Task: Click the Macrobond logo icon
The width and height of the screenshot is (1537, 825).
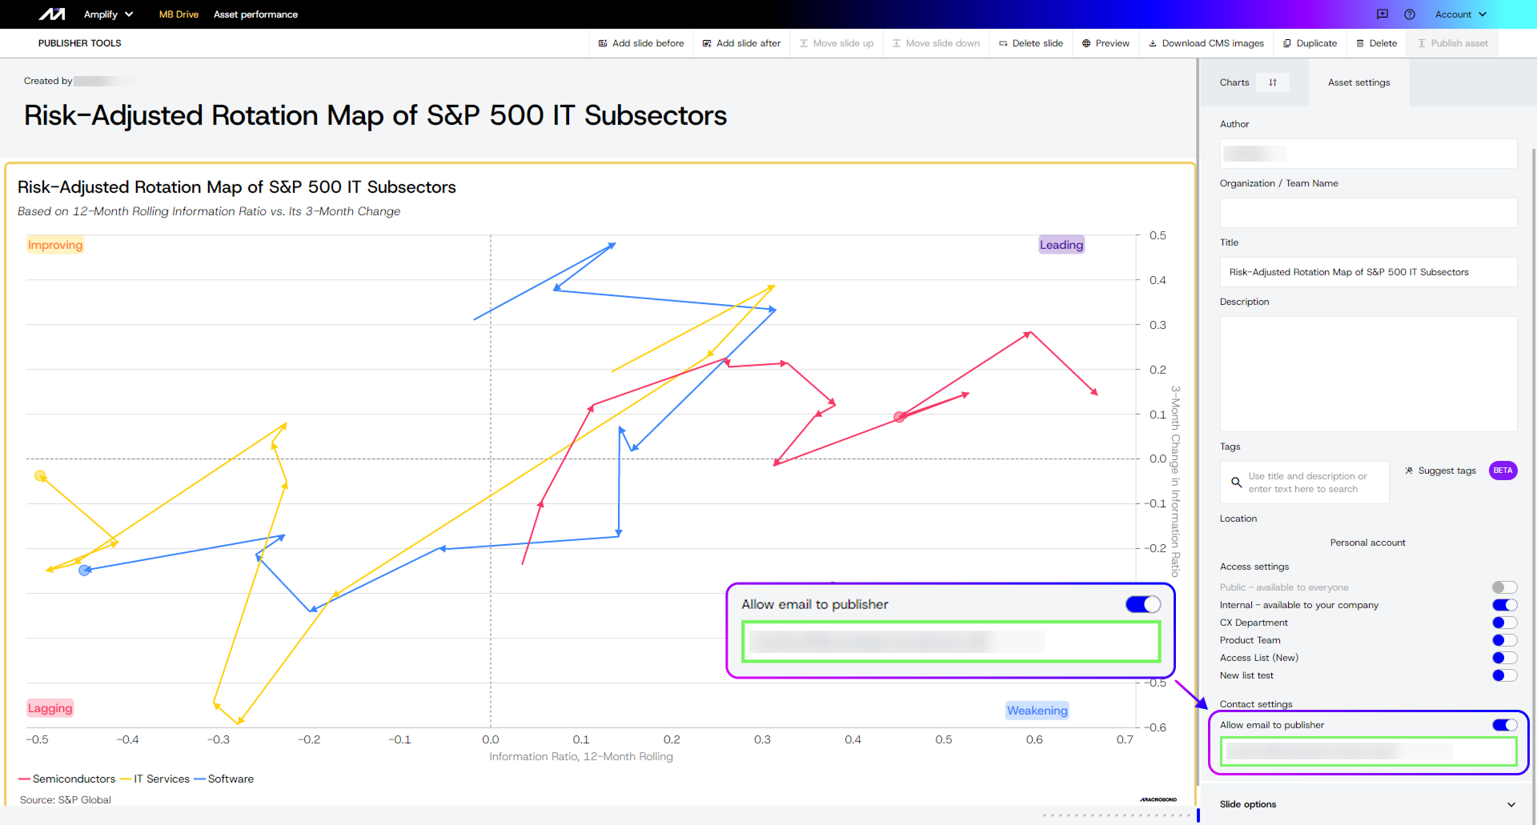Action: pyautogui.click(x=52, y=14)
